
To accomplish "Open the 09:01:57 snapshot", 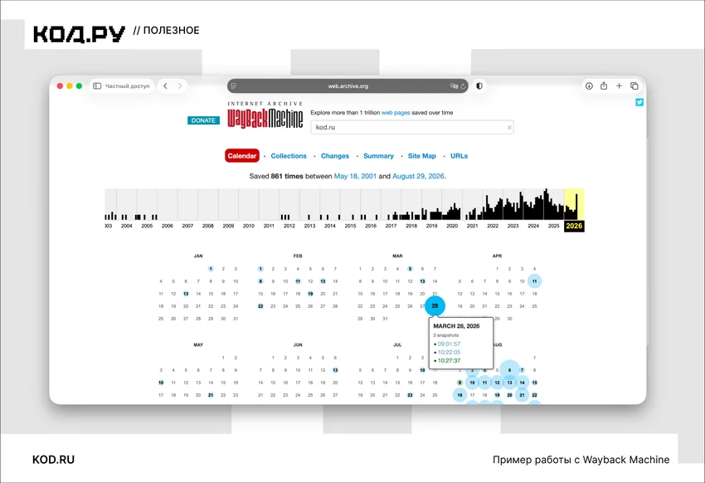I will tap(449, 344).
